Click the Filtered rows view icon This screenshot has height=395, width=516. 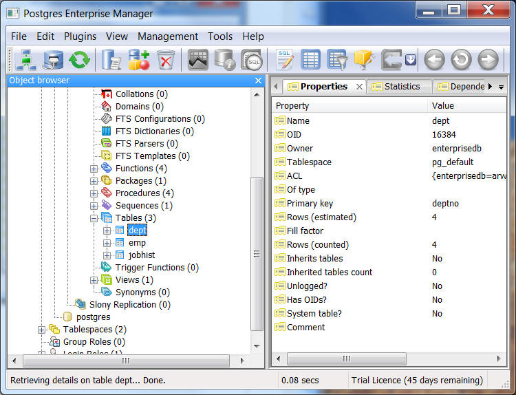(x=336, y=61)
